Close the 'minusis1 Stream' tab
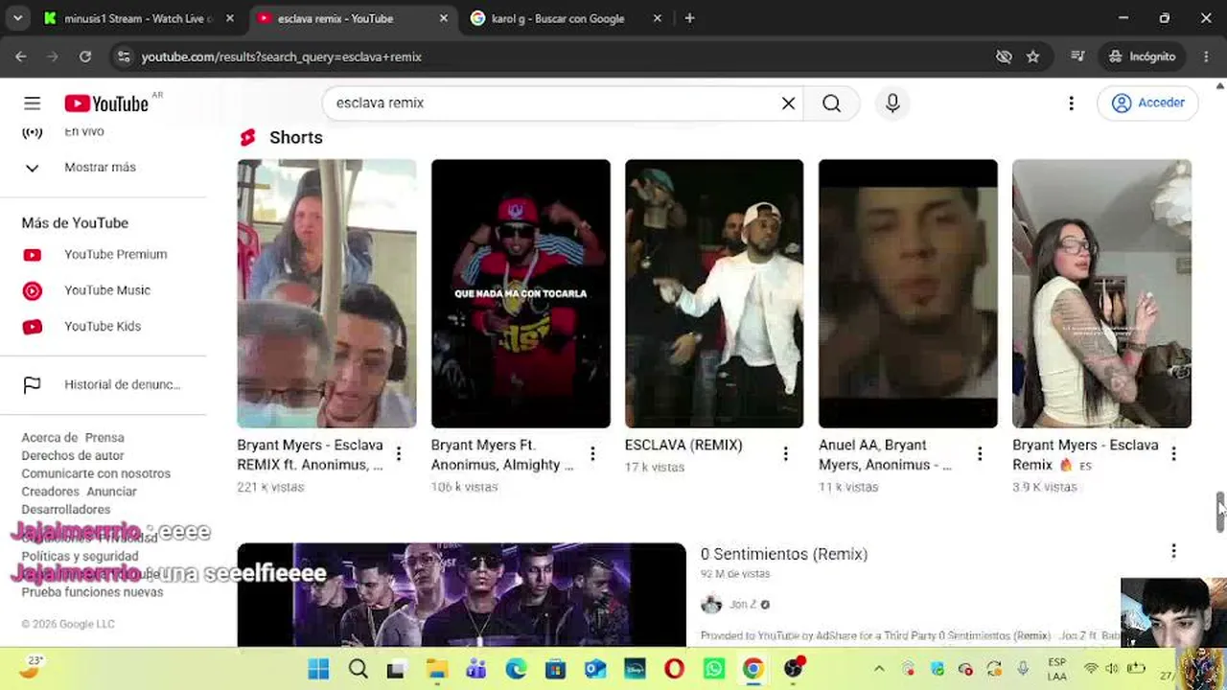The image size is (1227, 690). [230, 18]
